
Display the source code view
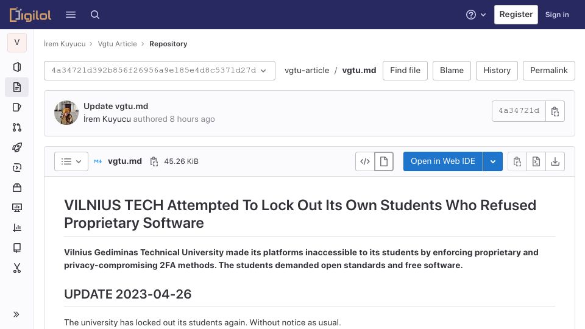point(365,161)
